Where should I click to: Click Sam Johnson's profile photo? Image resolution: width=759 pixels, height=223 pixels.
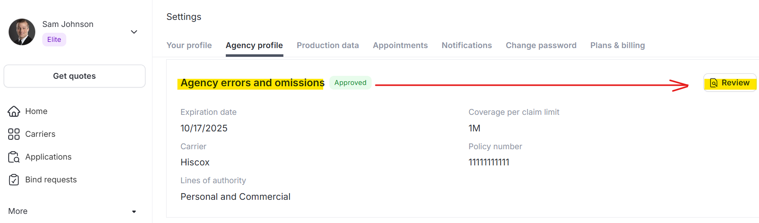[x=22, y=32]
